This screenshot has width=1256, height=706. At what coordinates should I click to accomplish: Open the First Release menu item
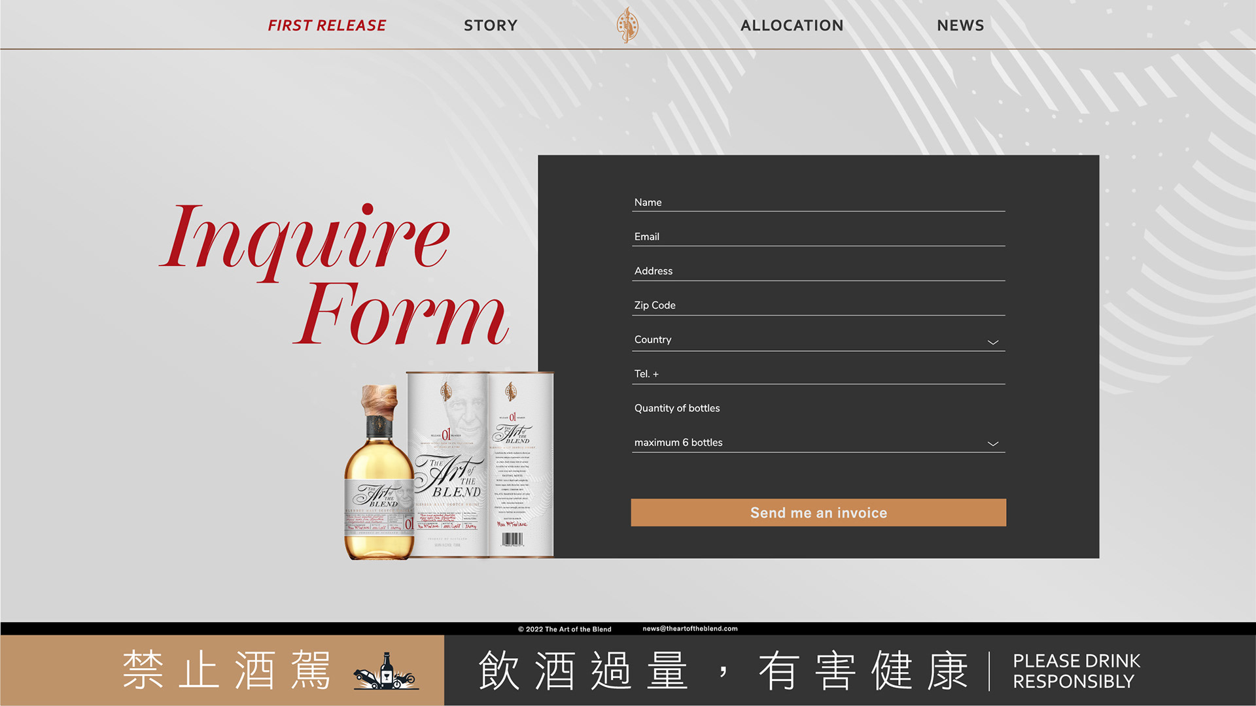coord(326,25)
